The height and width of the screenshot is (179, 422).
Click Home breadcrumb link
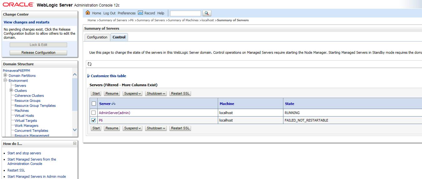91,20
